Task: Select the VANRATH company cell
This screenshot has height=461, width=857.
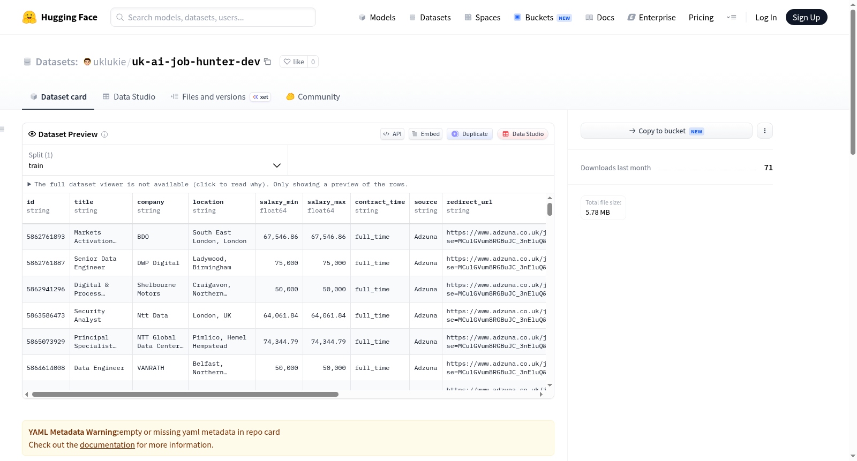Action: pos(161,368)
